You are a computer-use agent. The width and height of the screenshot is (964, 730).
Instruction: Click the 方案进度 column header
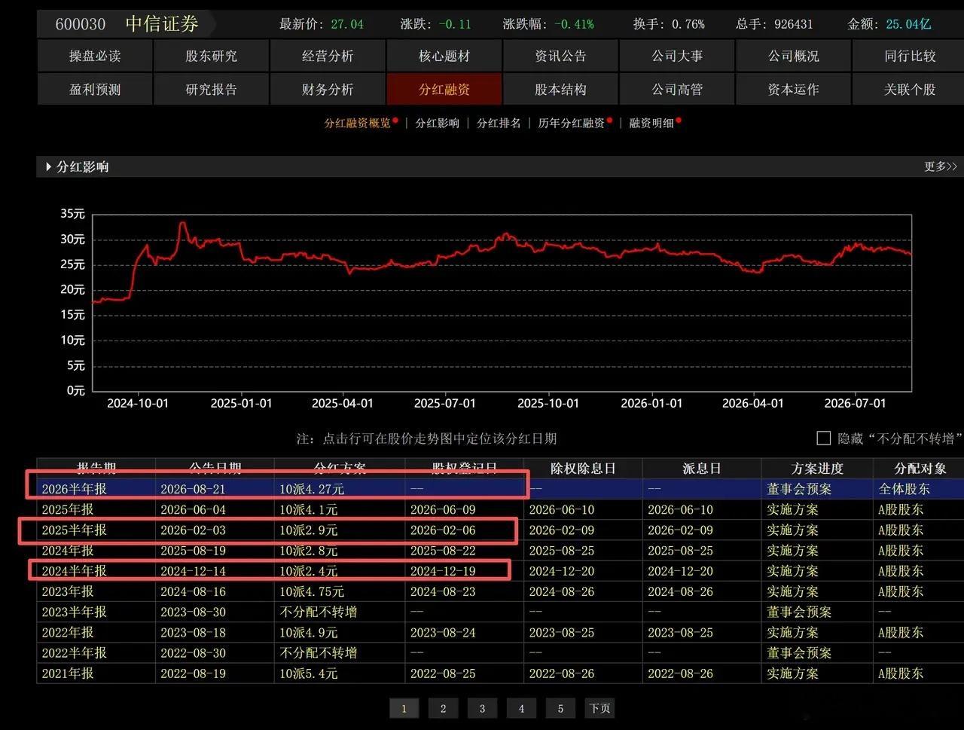817,468
